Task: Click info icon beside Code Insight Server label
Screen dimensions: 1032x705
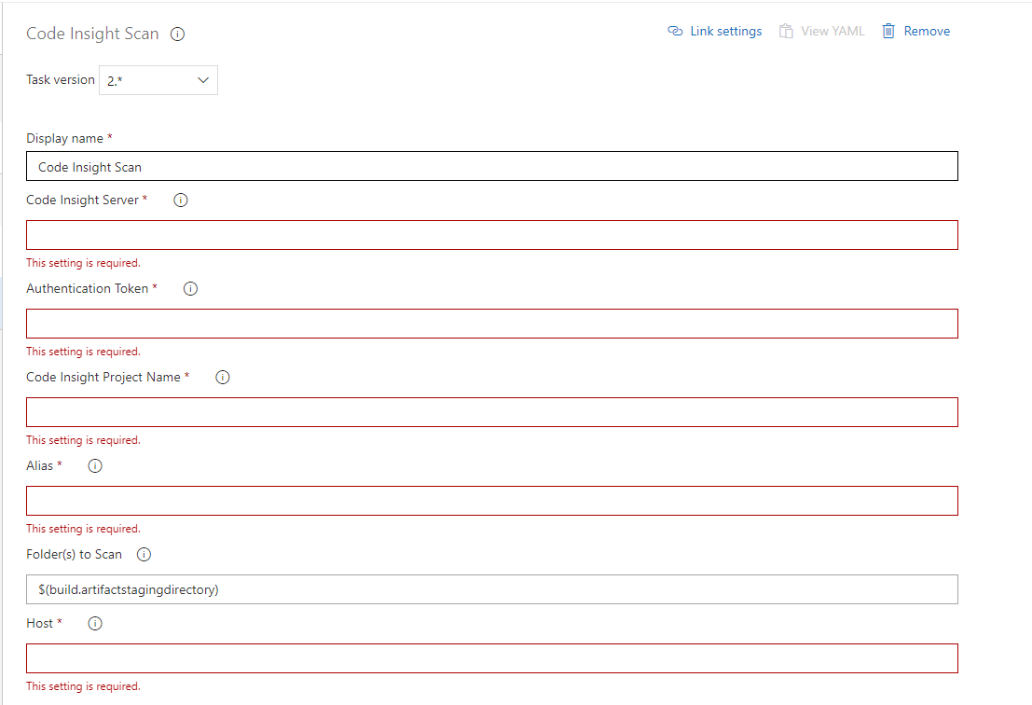Action: pyautogui.click(x=181, y=200)
